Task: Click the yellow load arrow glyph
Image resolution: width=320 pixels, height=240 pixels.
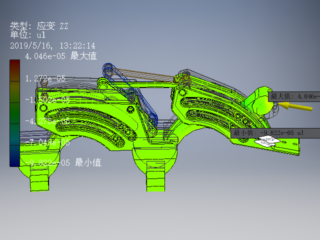Action: tap(295, 106)
